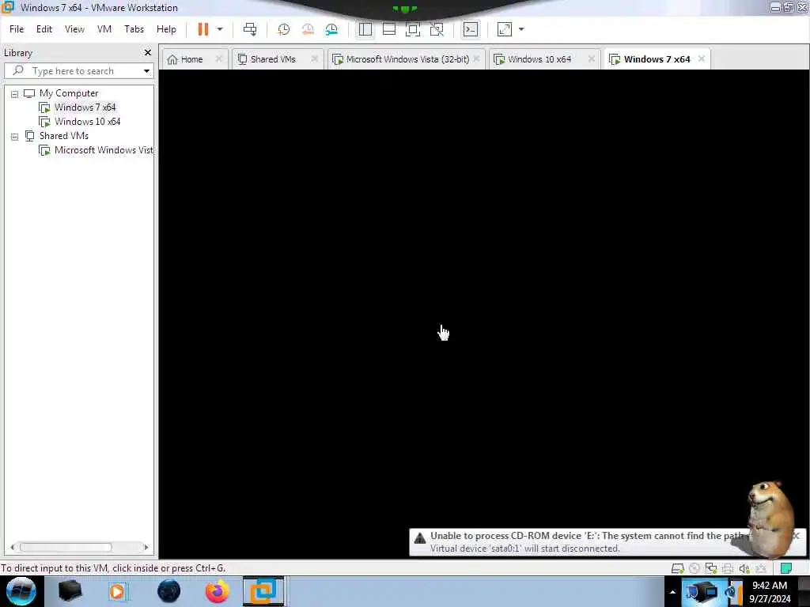Close the Windows 10 x64 tab
Screen dimensions: 810x607
592,58
